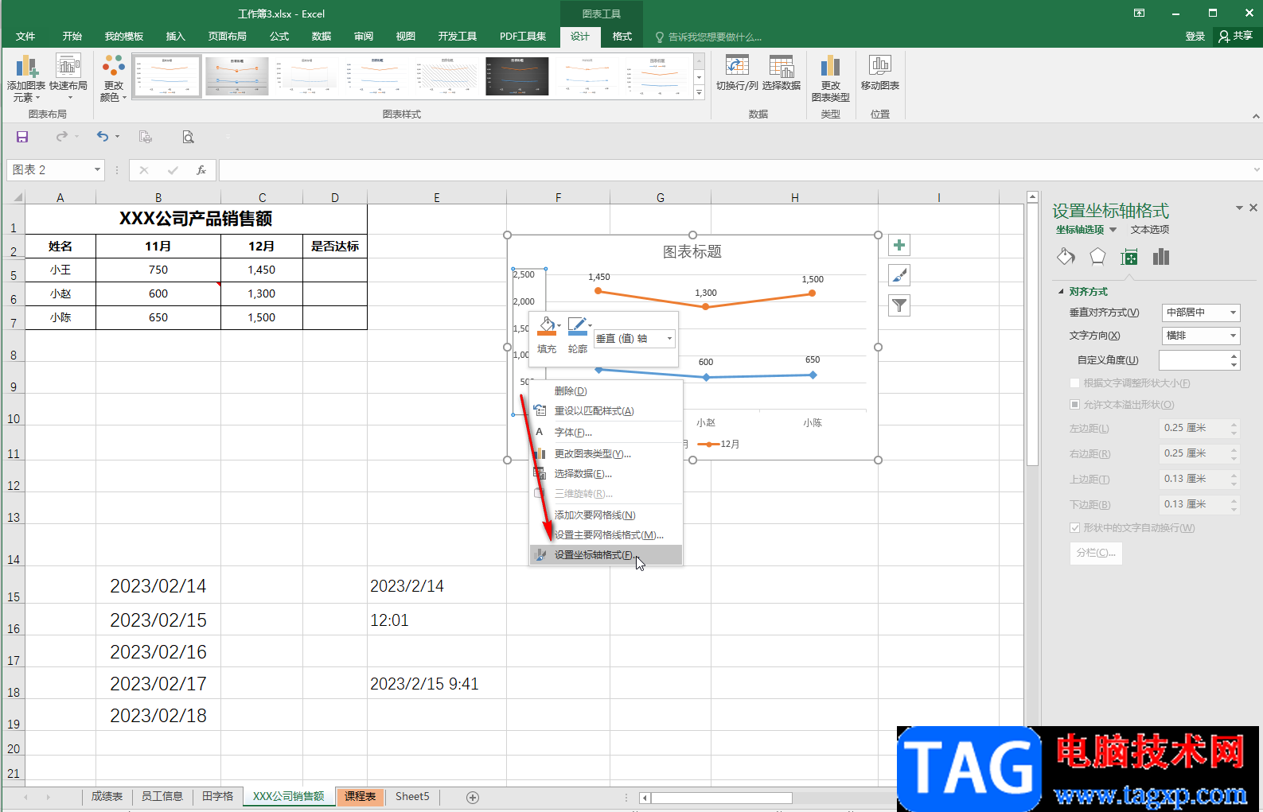Open the File tab
Screen dimensions: 1263x812
[25, 36]
